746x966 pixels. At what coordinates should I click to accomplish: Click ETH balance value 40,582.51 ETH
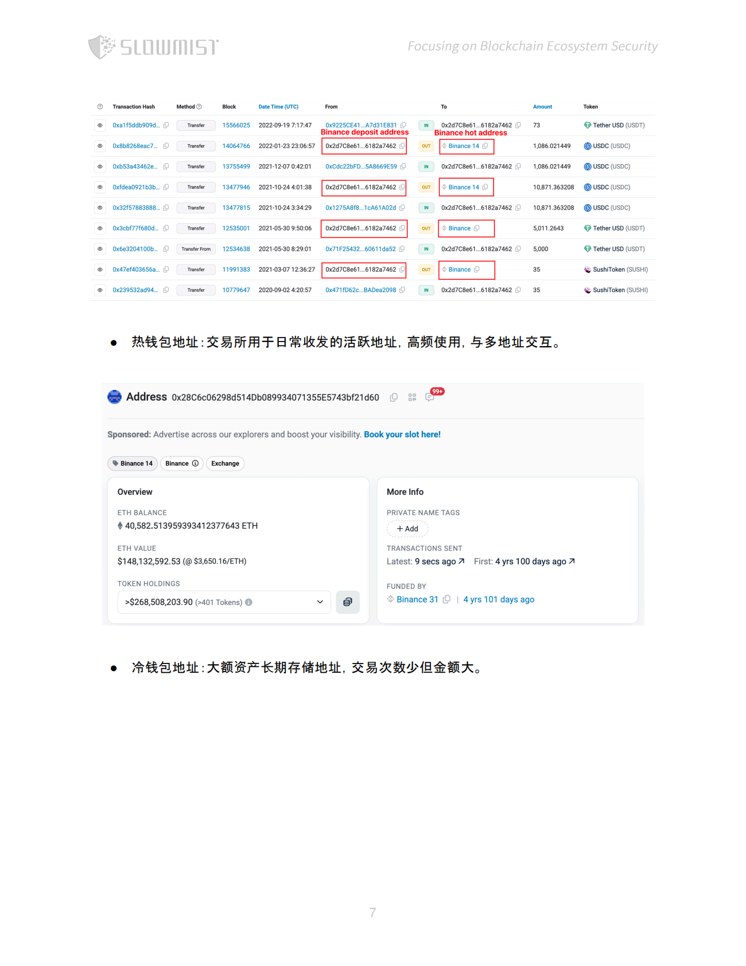pos(191,526)
